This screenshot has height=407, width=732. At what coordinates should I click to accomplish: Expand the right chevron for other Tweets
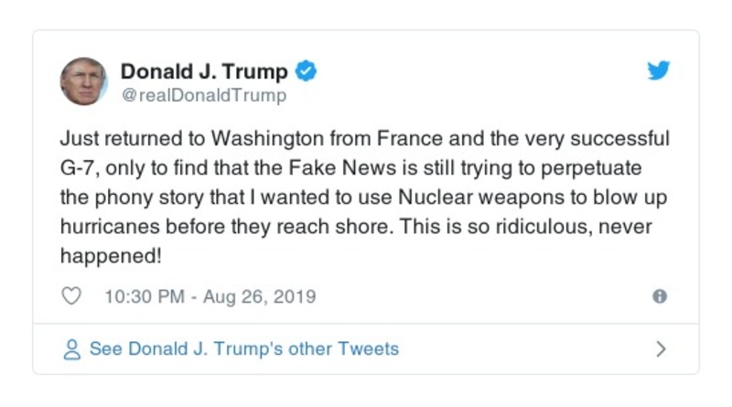(661, 349)
